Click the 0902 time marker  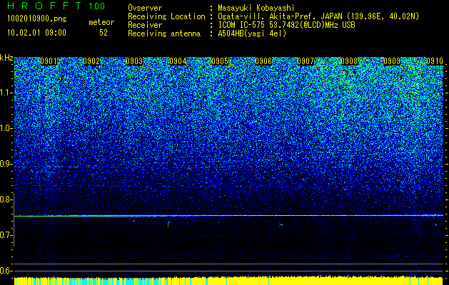coord(91,61)
